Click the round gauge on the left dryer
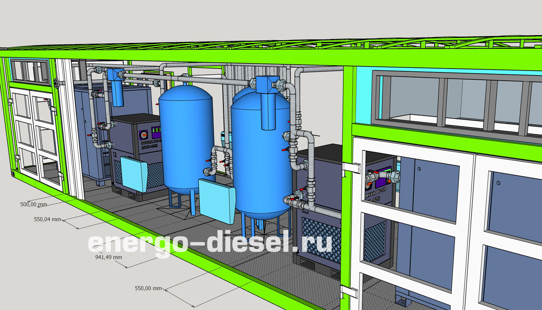The image size is (542, 310). point(144,134)
